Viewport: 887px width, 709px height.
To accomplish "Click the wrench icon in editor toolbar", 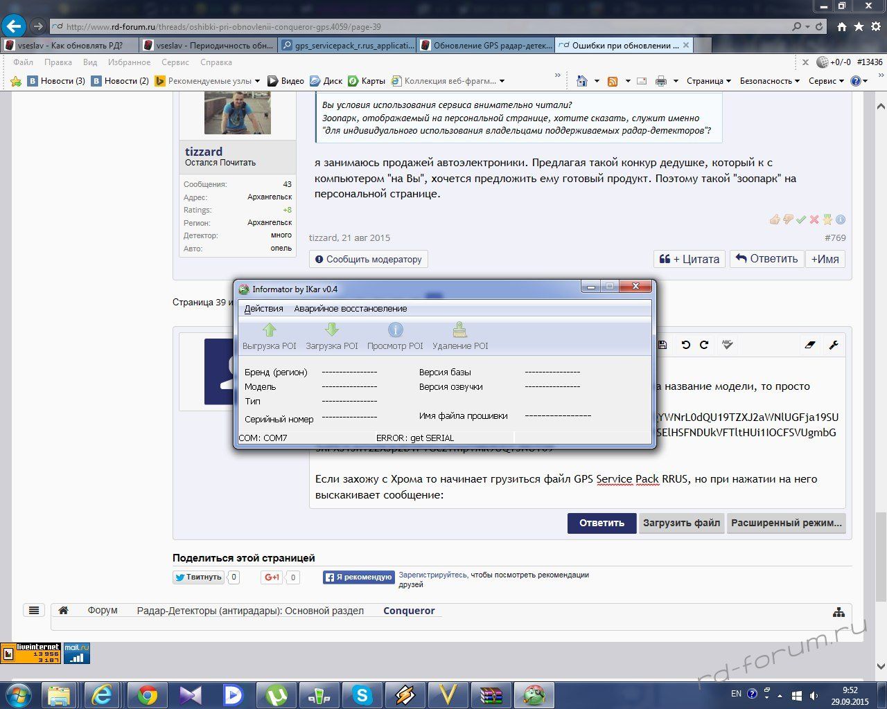I will point(834,345).
